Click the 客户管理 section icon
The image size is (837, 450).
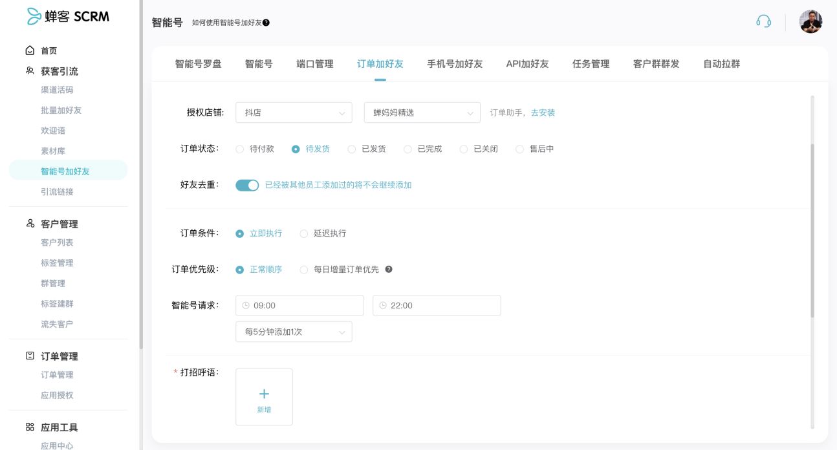coord(30,223)
